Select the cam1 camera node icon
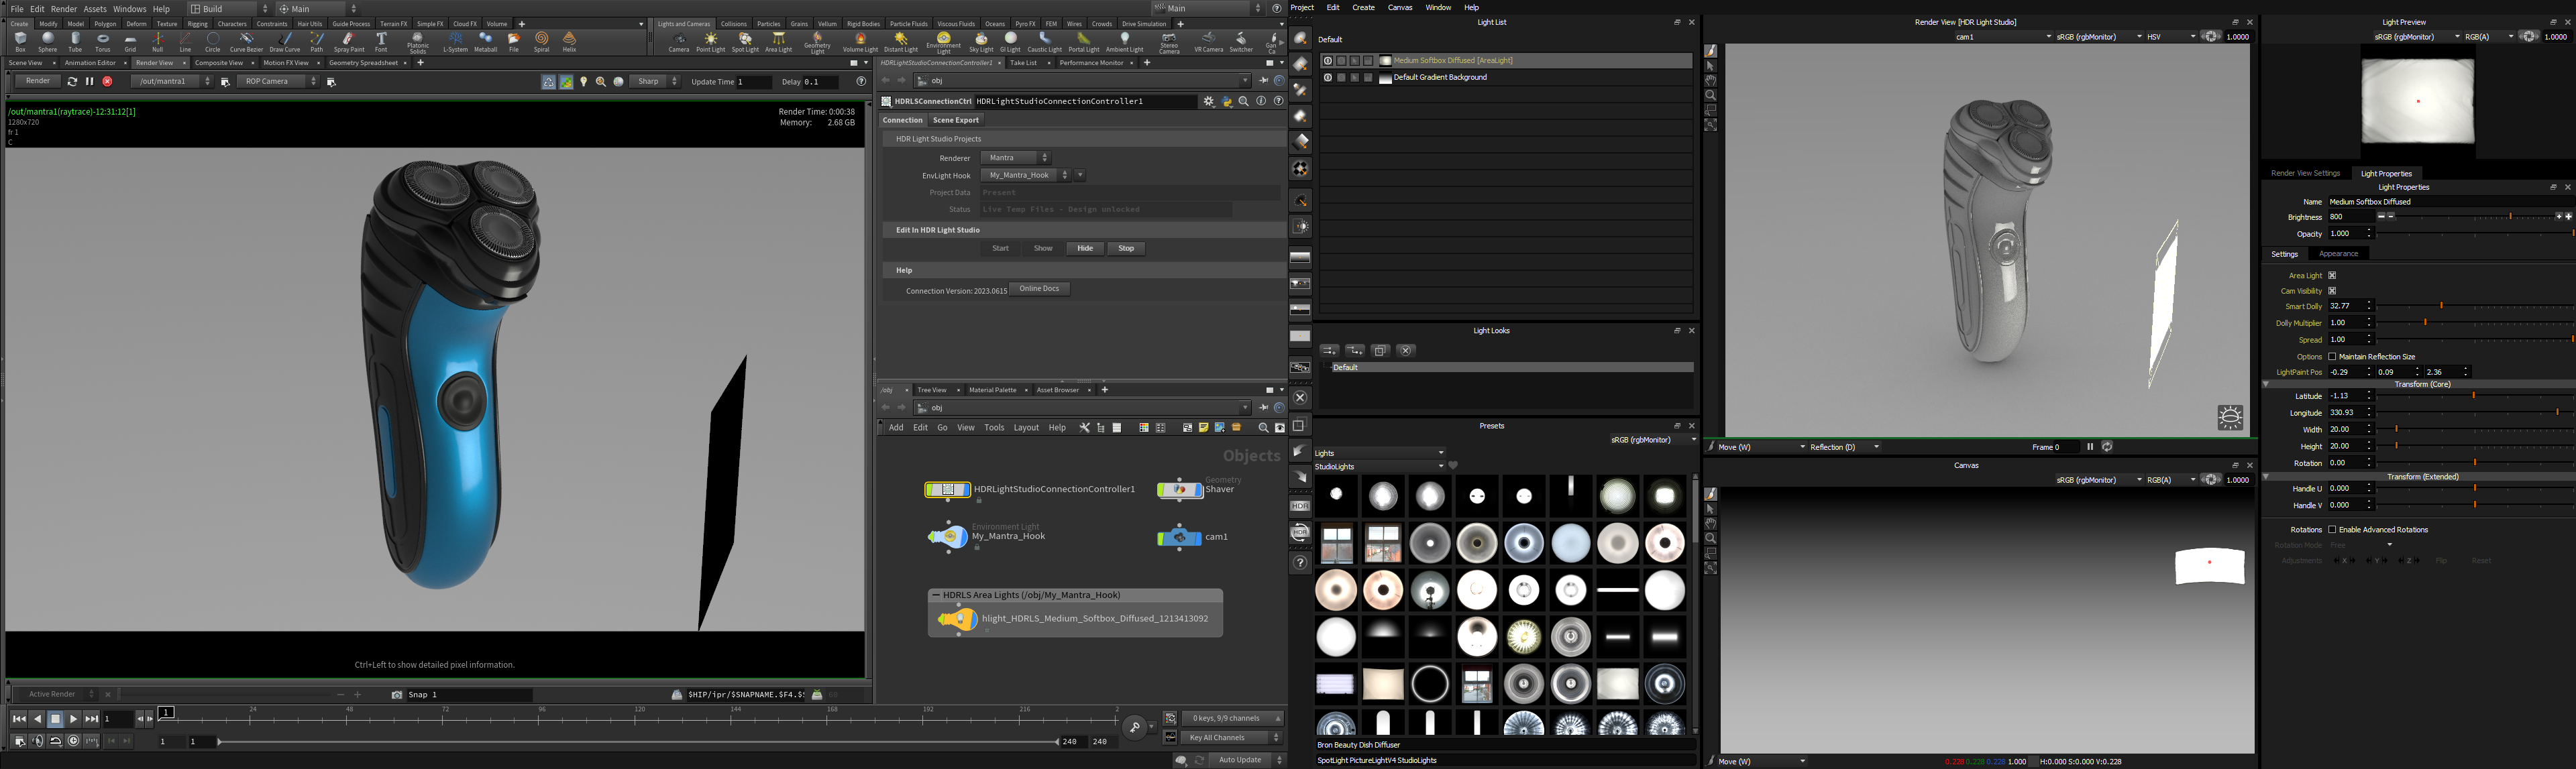This screenshot has height=769, width=2576. [x=1179, y=536]
